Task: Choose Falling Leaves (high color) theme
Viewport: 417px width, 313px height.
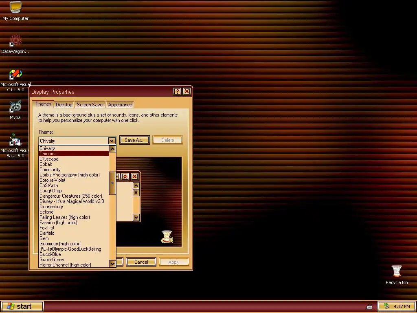Action: 74,217
